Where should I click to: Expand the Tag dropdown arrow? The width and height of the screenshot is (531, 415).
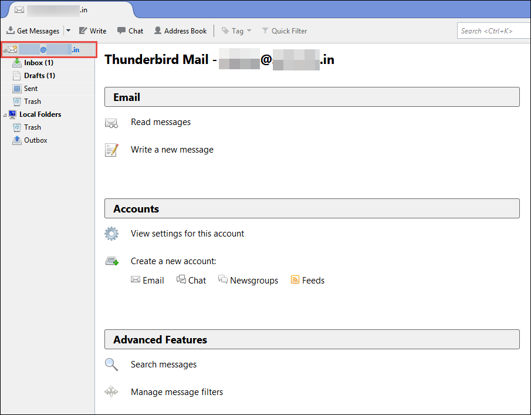tap(249, 31)
